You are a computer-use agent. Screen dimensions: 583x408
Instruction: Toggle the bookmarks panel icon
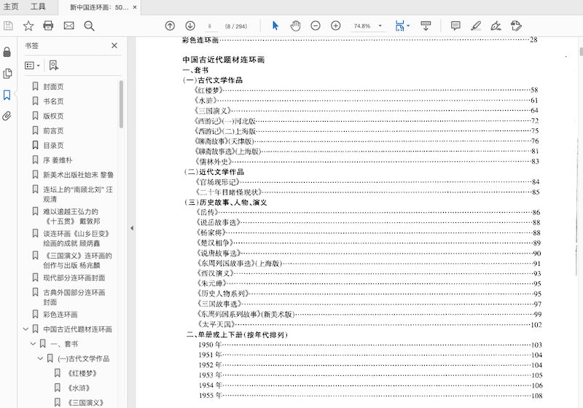[7, 95]
